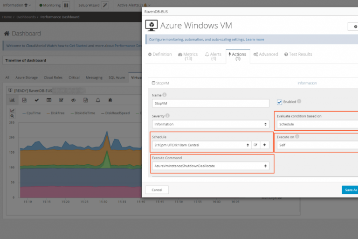The height and width of the screenshot is (239, 358).
Task: Click into the Name field containing StopVM
Action: (211, 103)
